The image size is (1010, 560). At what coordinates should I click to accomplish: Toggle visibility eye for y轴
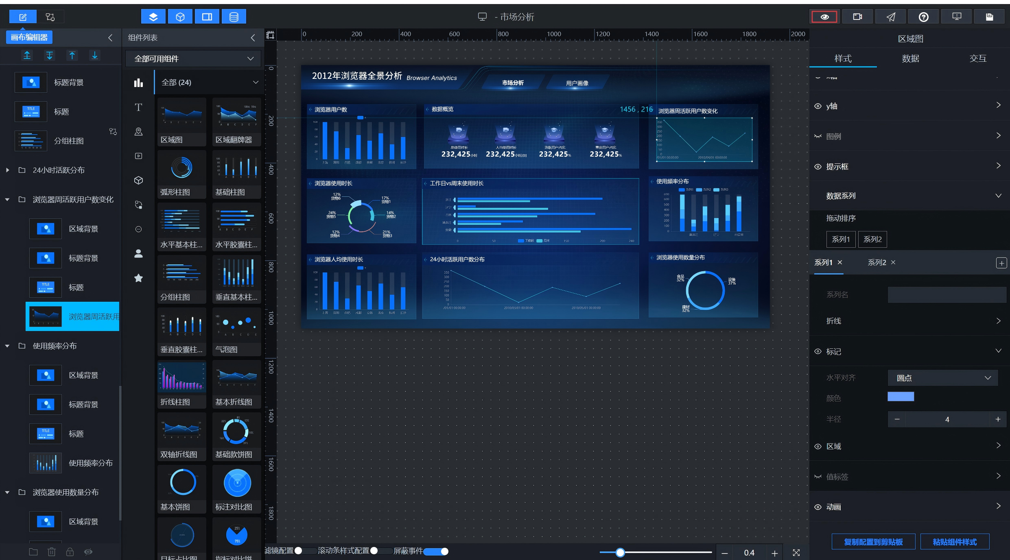pos(818,106)
